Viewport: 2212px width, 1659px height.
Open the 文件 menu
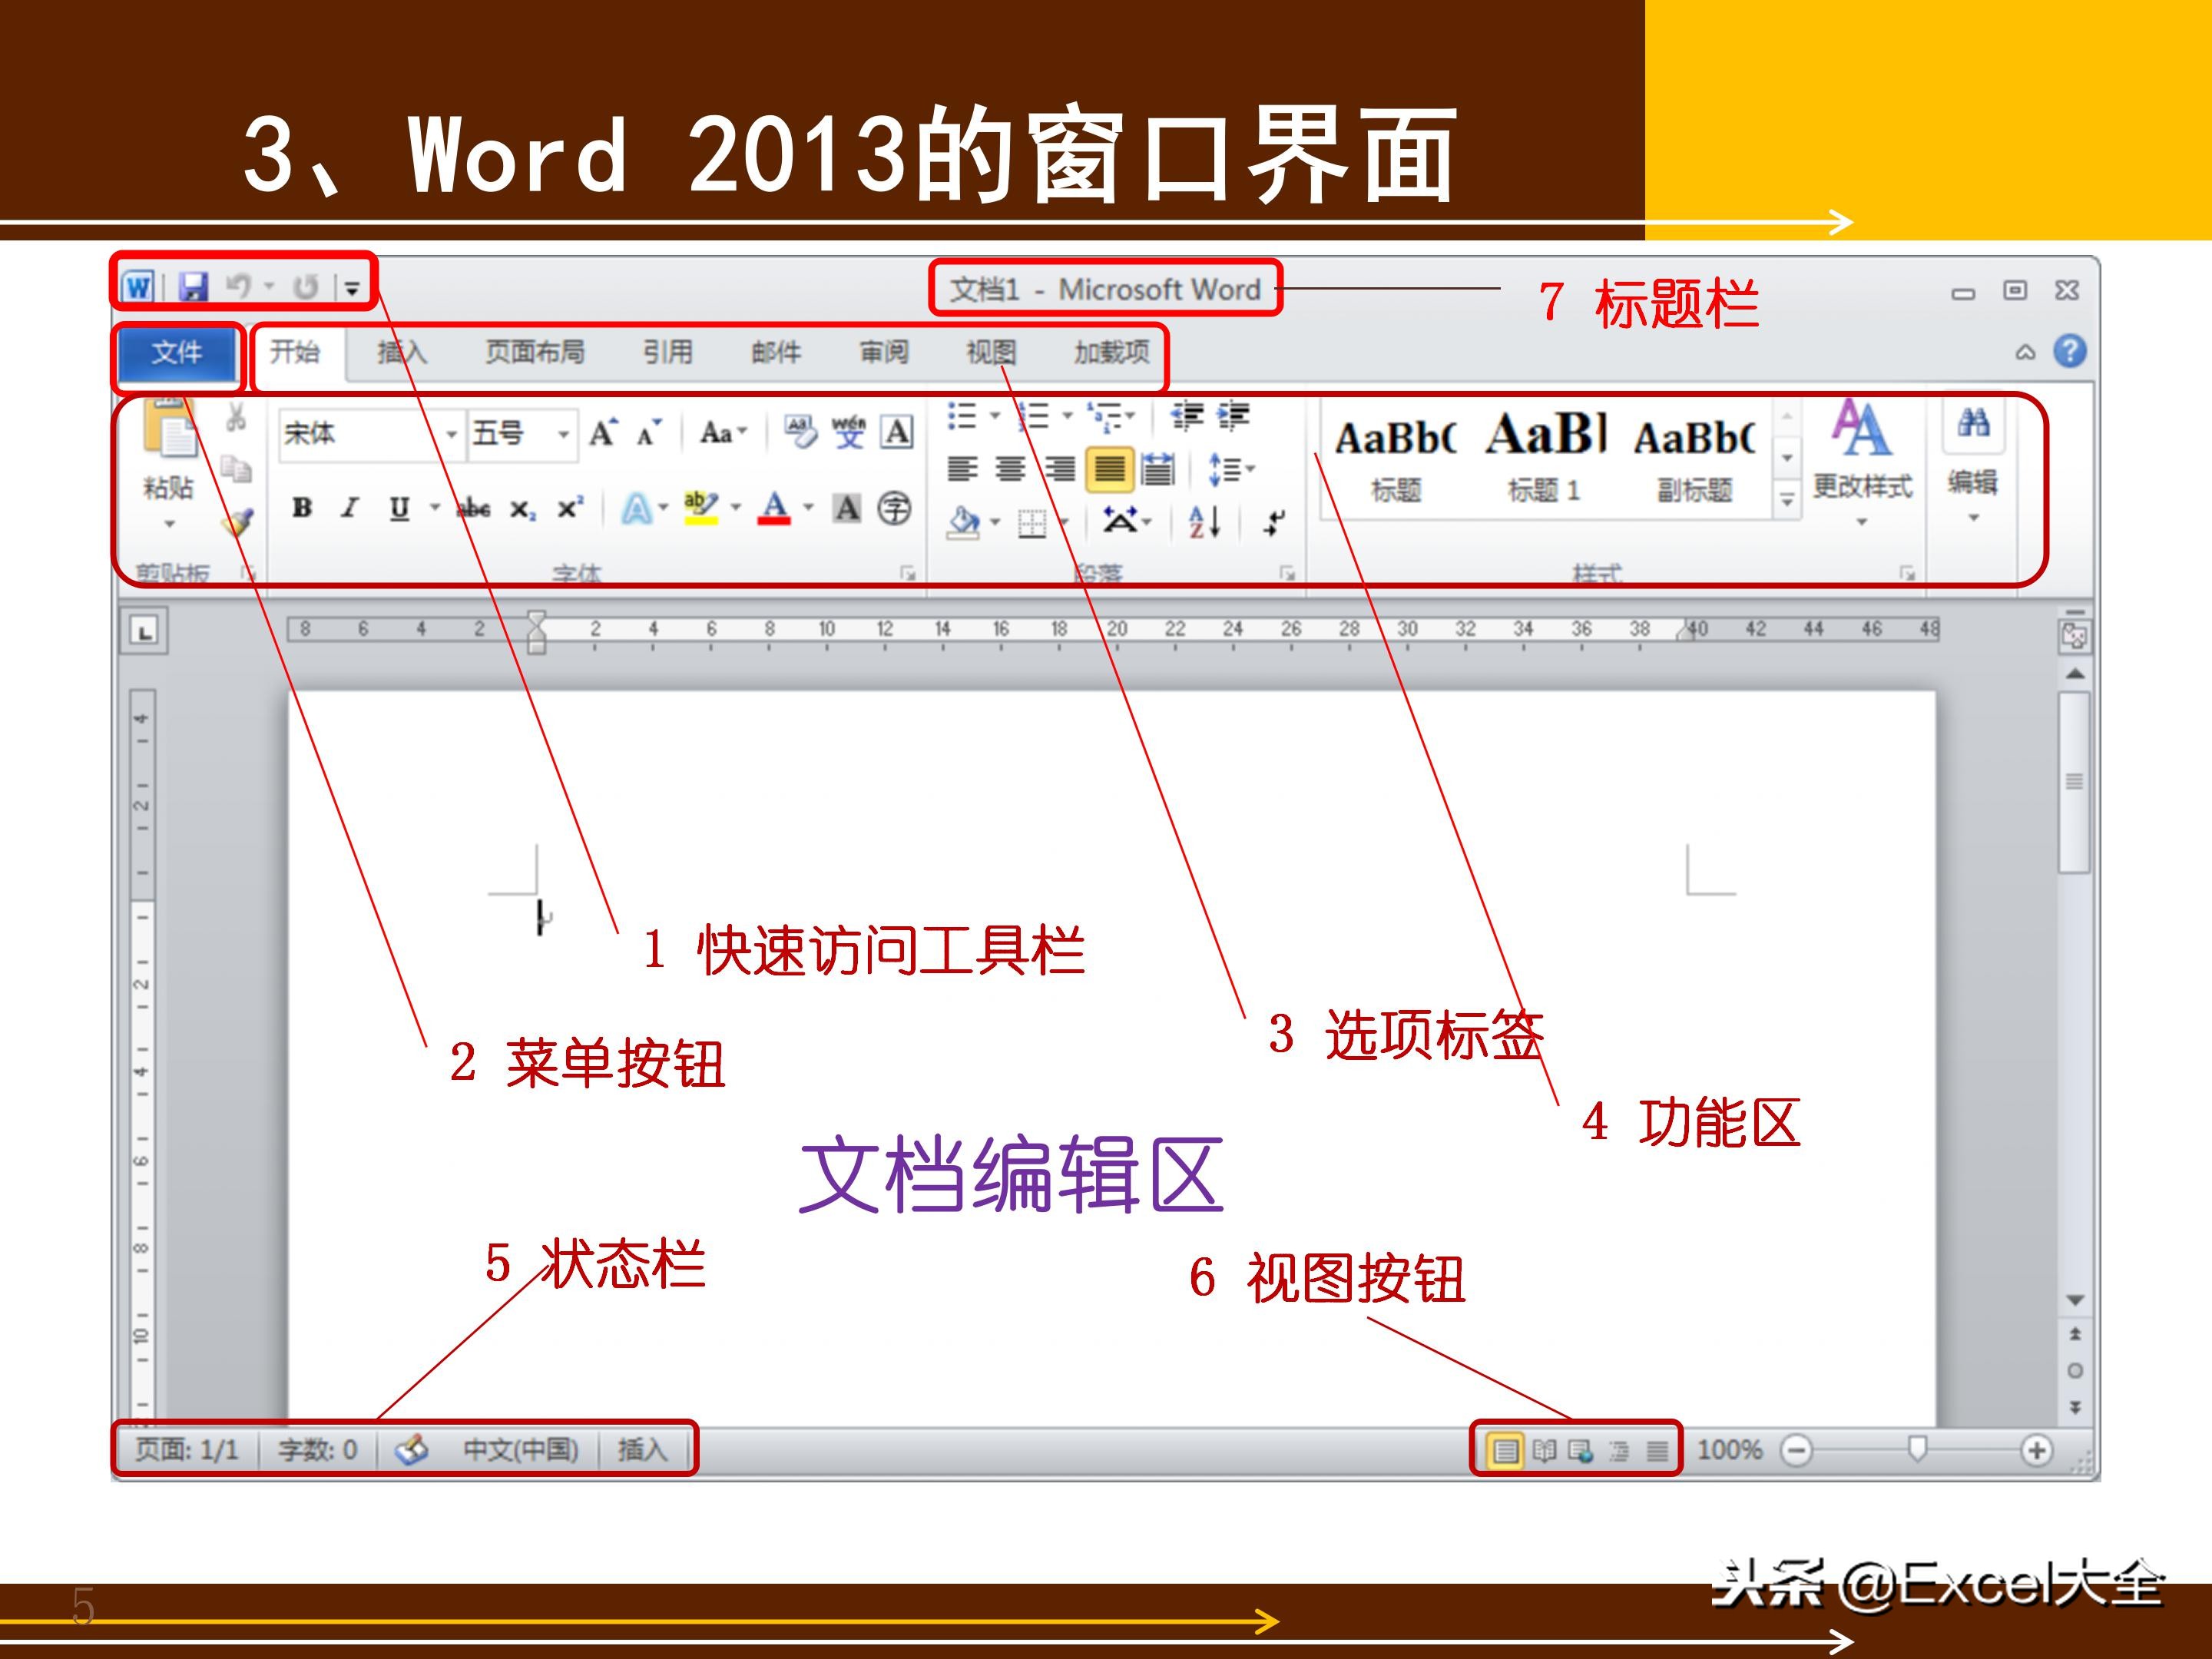tap(178, 352)
